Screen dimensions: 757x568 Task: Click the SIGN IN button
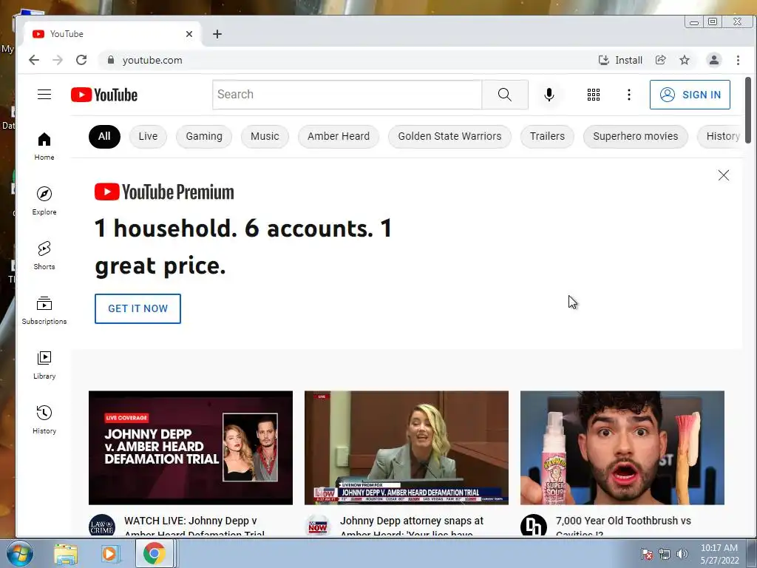[690, 95]
